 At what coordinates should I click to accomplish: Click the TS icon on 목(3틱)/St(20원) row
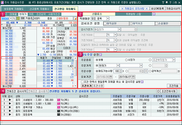coord(59,111)
